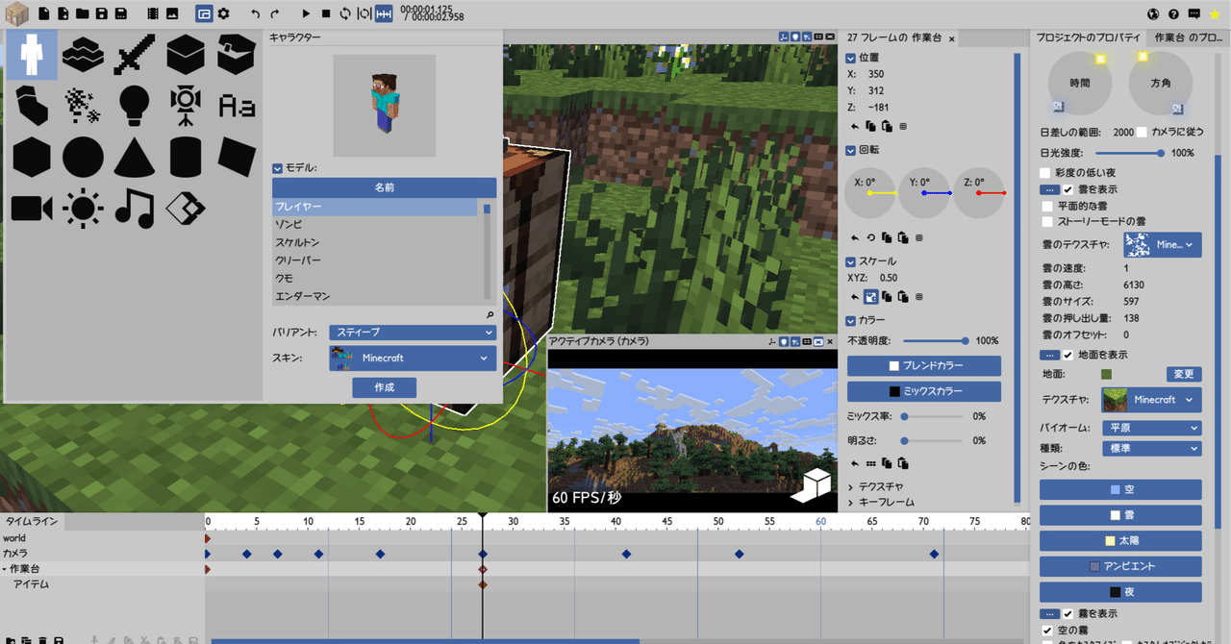
Task: Play the animation
Action: point(306,13)
